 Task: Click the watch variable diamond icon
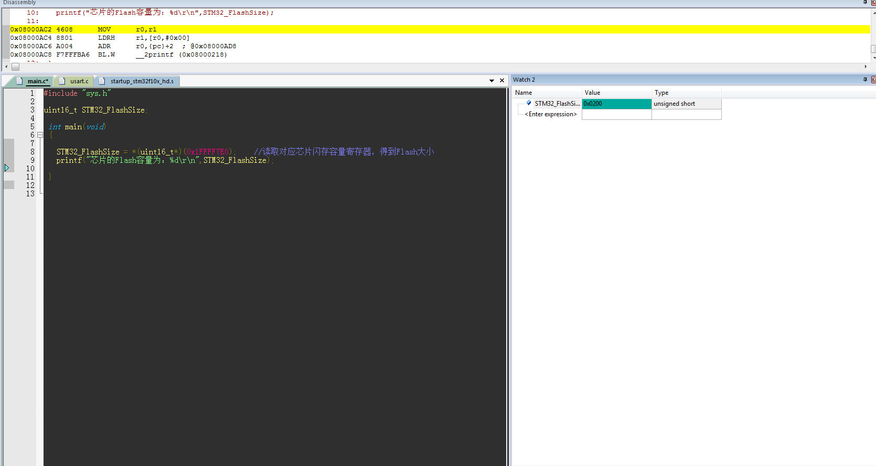coord(529,103)
